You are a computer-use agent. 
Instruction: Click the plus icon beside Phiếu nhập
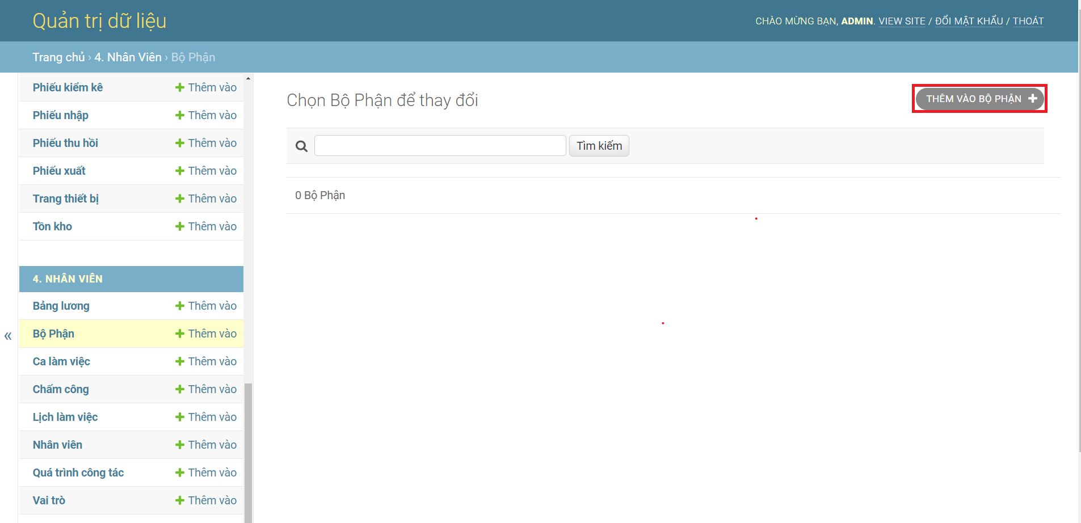click(179, 115)
